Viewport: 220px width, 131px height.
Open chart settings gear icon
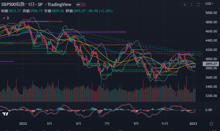(211, 124)
